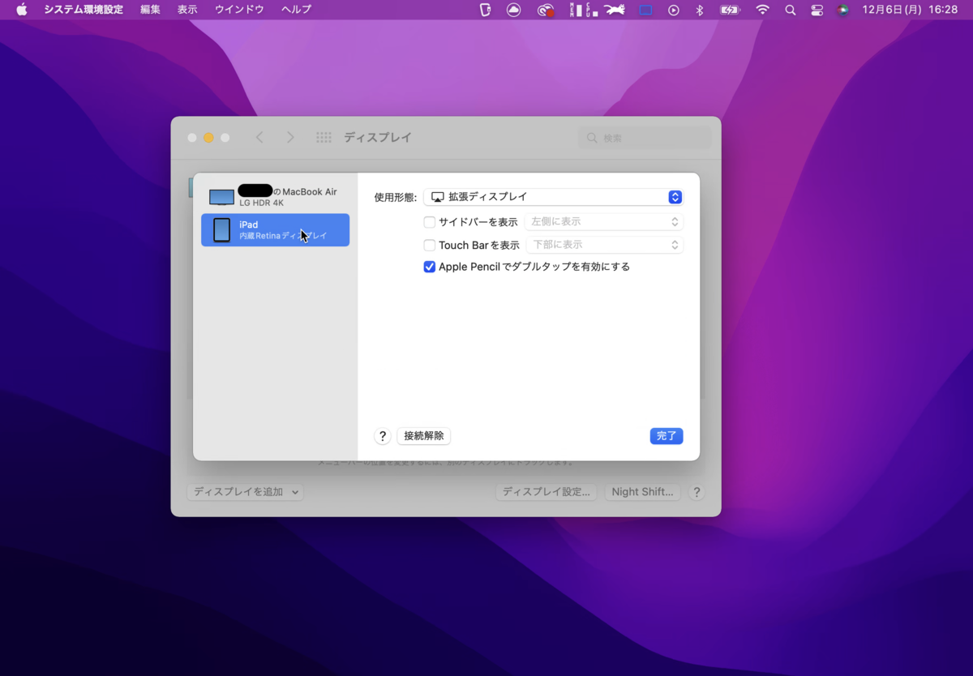Image resolution: width=973 pixels, height=676 pixels.
Task: Open the battery status menu
Action: click(731, 10)
